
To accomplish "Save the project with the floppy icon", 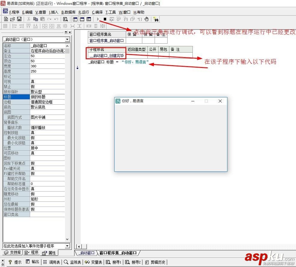I will tap(19, 19).
